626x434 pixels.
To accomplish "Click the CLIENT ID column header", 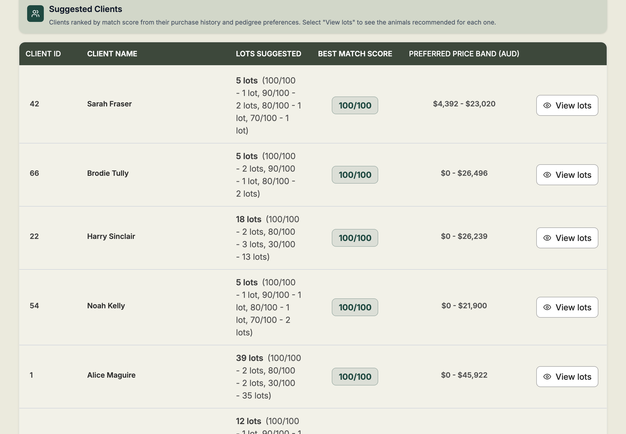I will coord(43,54).
